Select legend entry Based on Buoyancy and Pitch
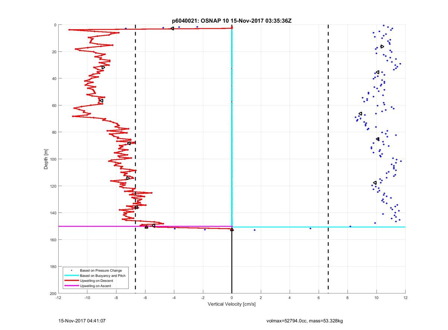This screenshot has width=448, height=330. pyautogui.click(x=103, y=276)
